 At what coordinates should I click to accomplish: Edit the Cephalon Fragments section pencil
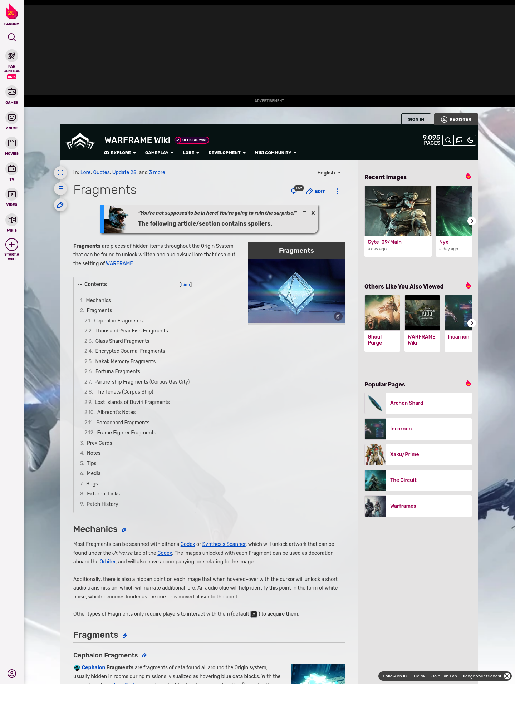point(144,655)
